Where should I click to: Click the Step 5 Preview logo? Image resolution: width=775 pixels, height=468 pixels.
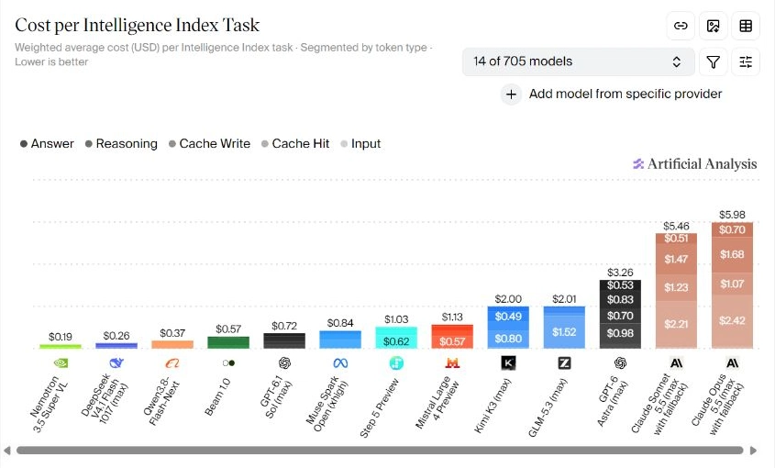pyautogui.click(x=396, y=363)
